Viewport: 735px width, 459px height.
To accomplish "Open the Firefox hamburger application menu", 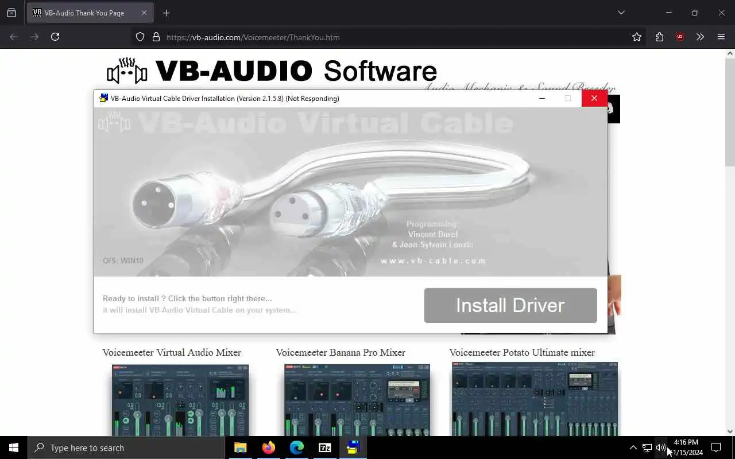I will (721, 37).
